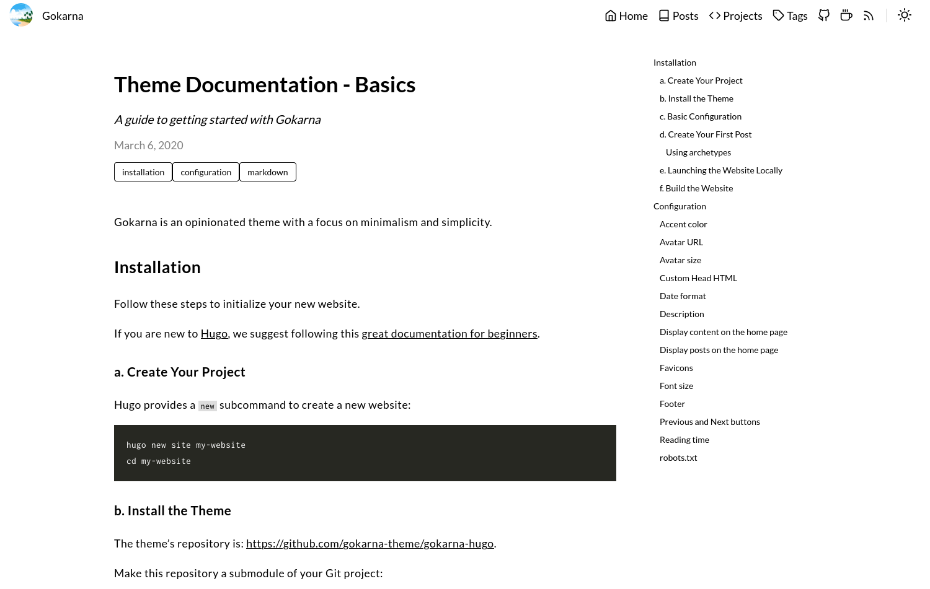Select the configuration tag button
The image size is (930, 589).
click(206, 172)
